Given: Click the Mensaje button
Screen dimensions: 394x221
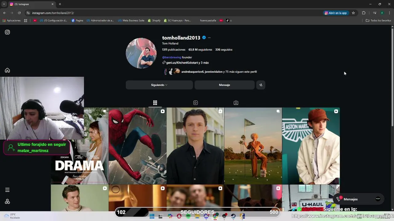Looking at the screenshot, I should tap(224, 85).
